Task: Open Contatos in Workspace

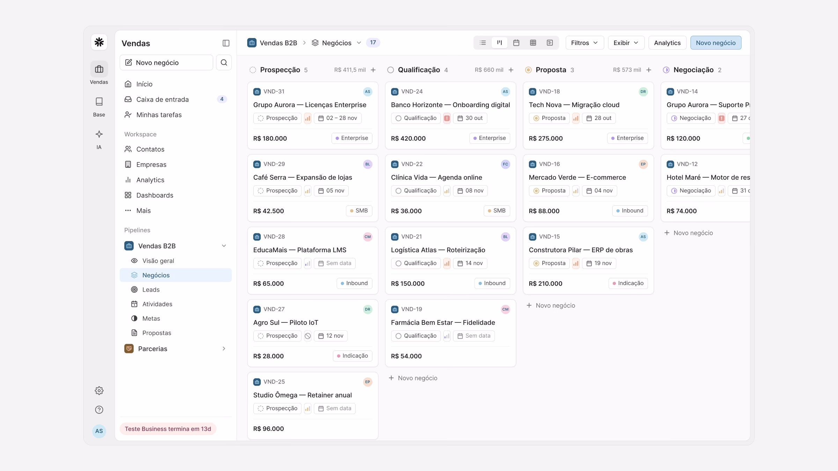Action: (x=176, y=149)
